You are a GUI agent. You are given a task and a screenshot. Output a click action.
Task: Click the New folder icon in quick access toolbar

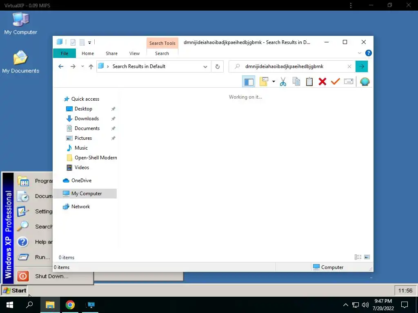point(82,42)
